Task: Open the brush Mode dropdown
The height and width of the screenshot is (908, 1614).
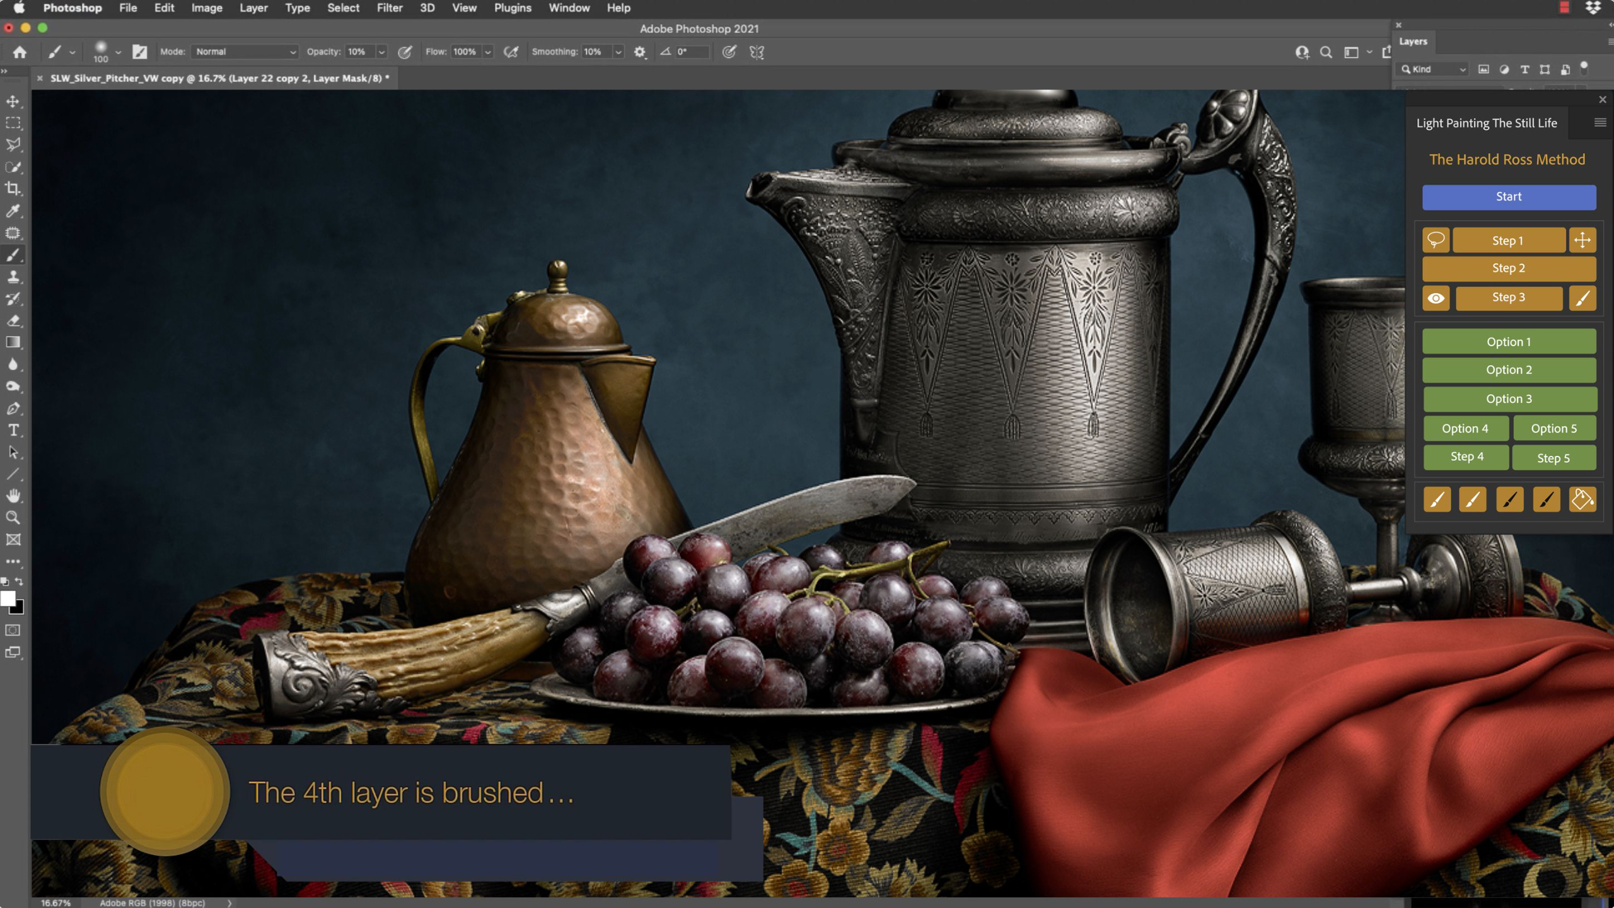Action: click(245, 52)
